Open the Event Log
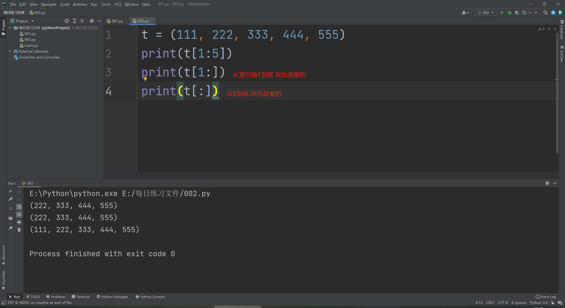The width and height of the screenshot is (565, 308). click(546, 297)
